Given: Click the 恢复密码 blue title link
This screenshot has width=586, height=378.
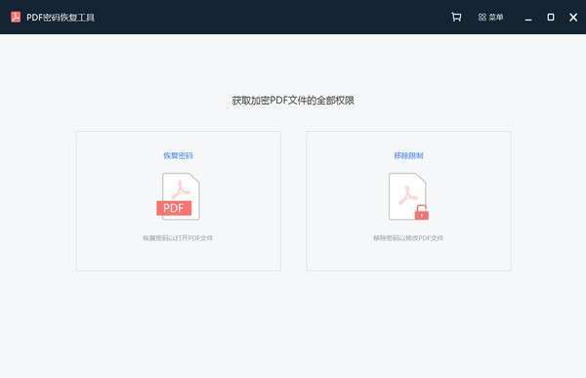Looking at the screenshot, I should pos(179,155).
